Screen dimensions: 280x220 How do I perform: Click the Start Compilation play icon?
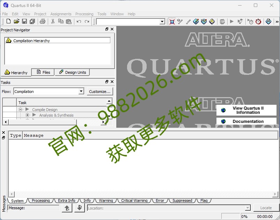231,22
